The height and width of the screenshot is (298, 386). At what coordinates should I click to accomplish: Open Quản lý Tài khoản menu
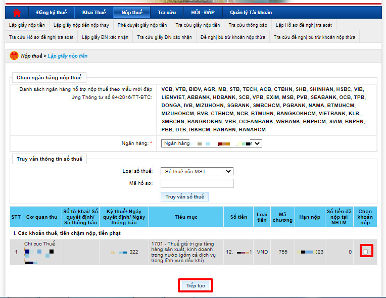click(251, 12)
